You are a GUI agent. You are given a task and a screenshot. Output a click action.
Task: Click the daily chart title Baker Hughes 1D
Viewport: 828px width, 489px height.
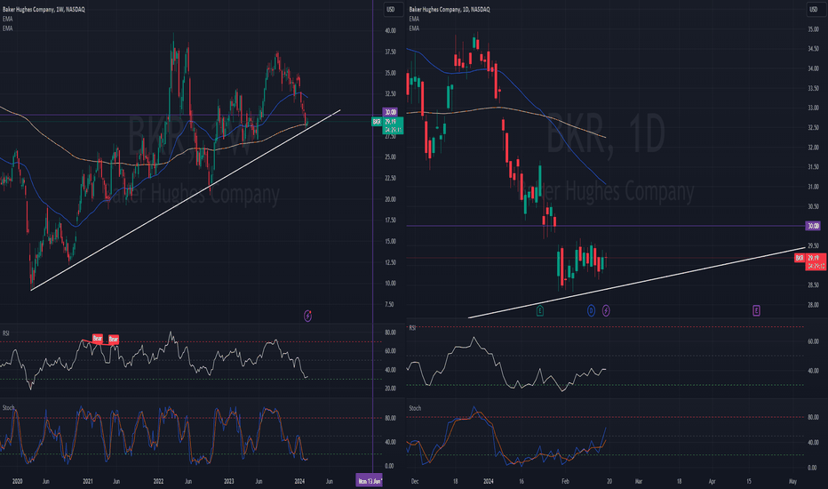450,10
